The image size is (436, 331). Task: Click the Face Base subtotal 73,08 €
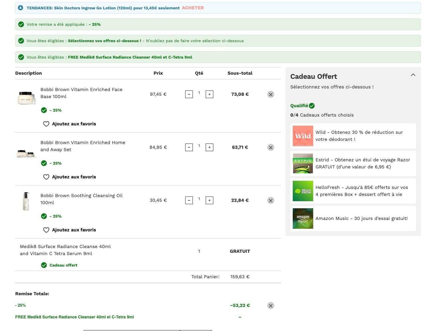240,94
